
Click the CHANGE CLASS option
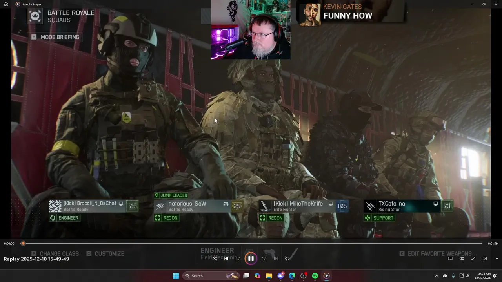click(55, 254)
